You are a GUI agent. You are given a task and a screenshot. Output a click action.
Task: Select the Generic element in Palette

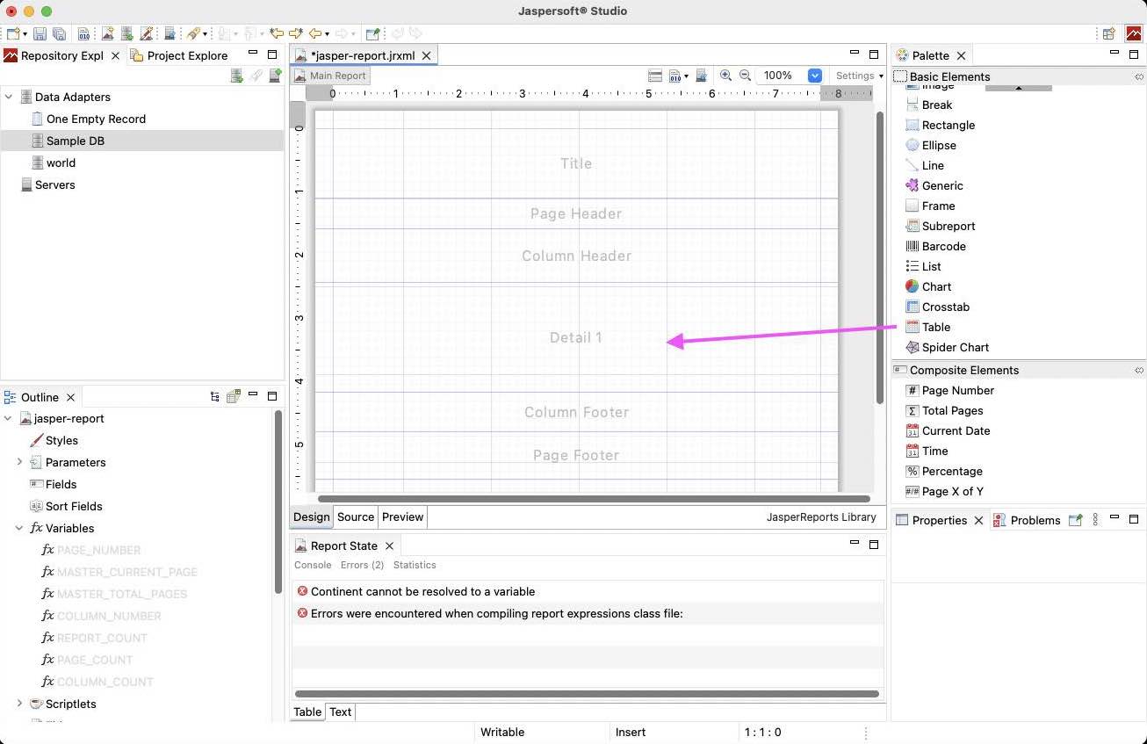click(934, 185)
